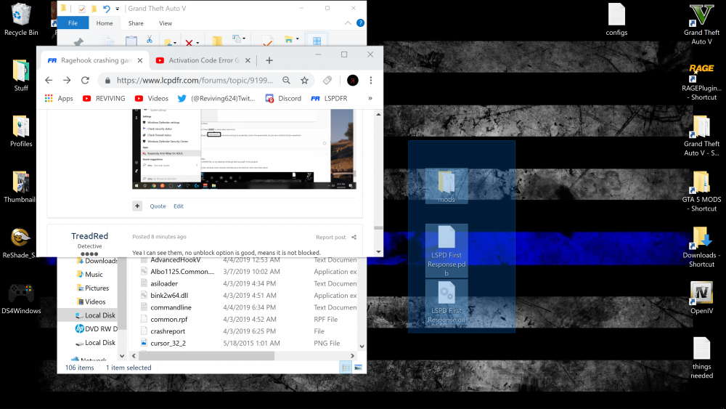The height and width of the screenshot is (409, 726).
Task: Select the common.rpf file row
Action: pos(248,319)
